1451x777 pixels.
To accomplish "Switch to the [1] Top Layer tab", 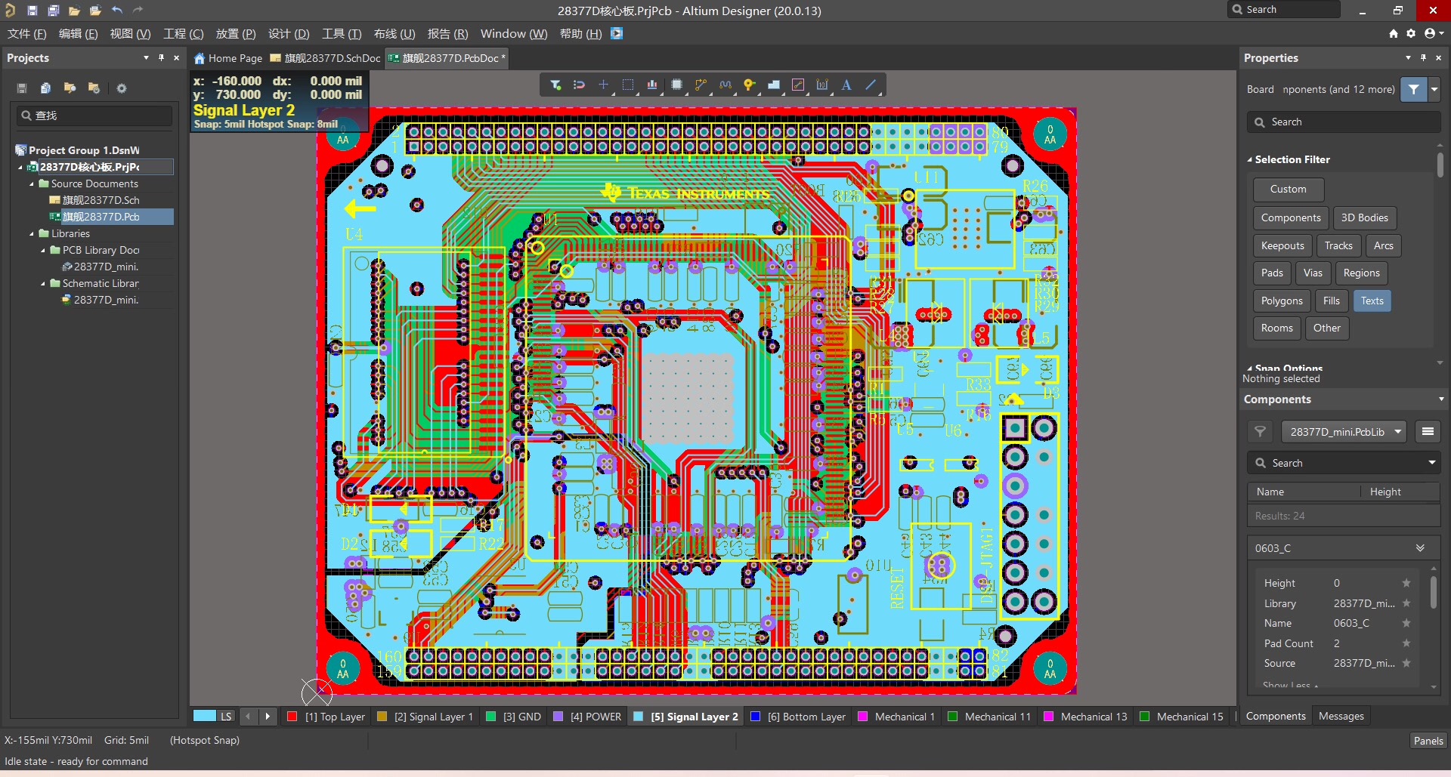I will [x=326, y=717].
